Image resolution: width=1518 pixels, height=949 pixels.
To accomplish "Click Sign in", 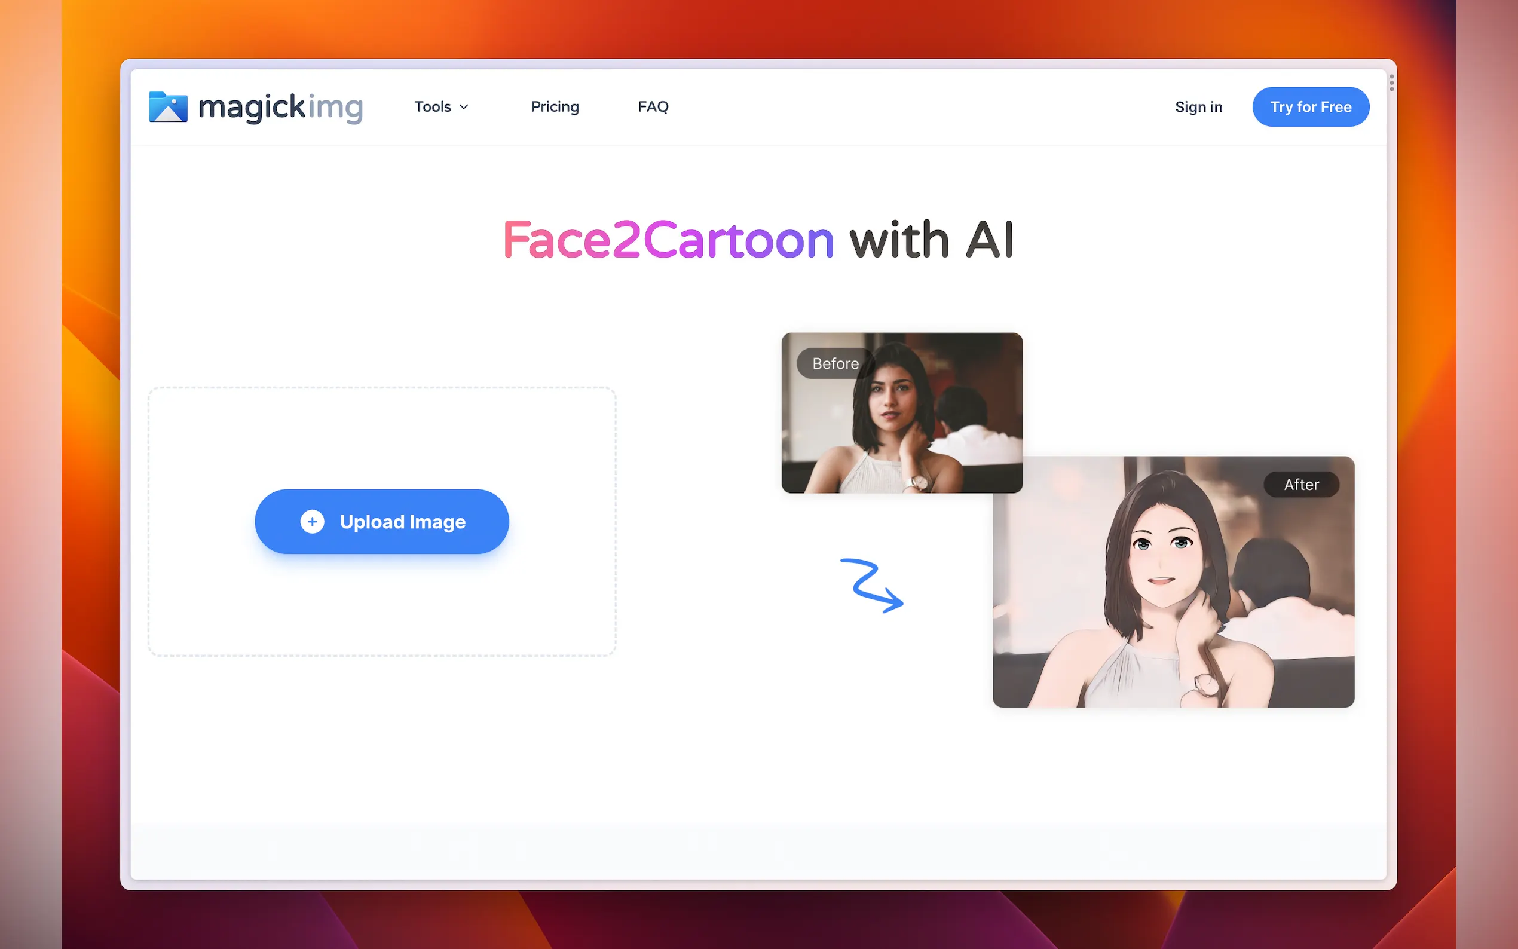I will point(1199,108).
